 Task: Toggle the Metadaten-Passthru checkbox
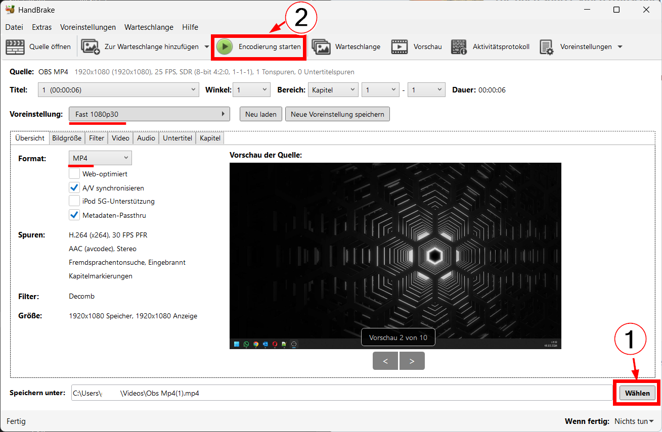(x=74, y=215)
